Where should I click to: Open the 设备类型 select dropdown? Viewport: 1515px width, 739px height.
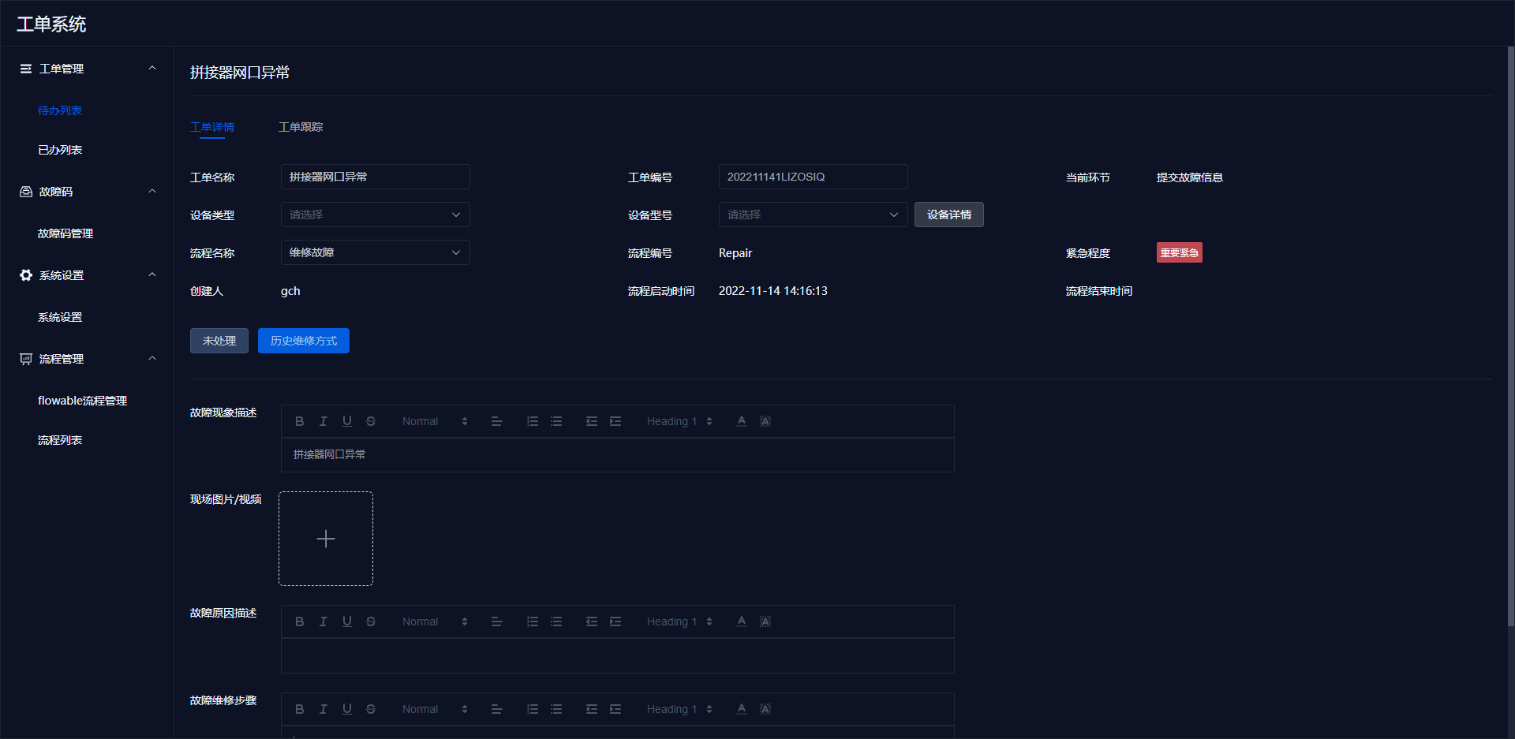376,215
